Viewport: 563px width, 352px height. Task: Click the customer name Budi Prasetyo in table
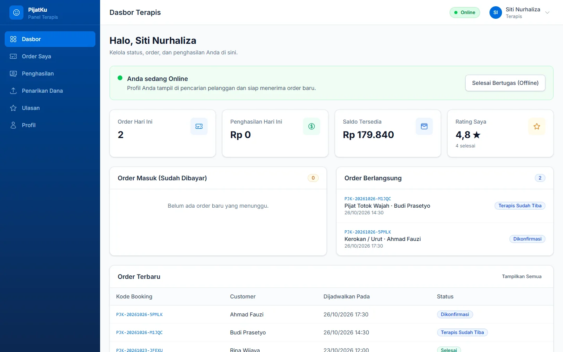(248, 332)
